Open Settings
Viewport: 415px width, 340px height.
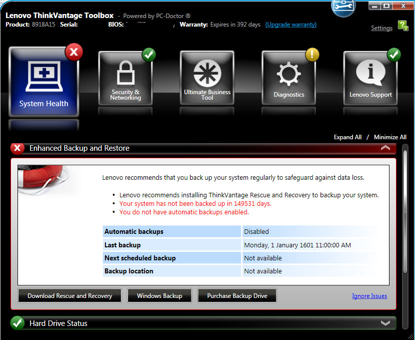pyautogui.click(x=381, y=28)
